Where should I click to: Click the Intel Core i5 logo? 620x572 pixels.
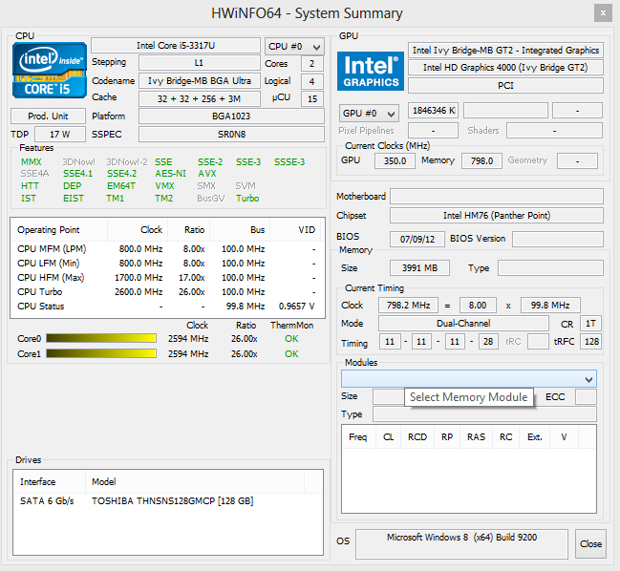pos(50,71)
